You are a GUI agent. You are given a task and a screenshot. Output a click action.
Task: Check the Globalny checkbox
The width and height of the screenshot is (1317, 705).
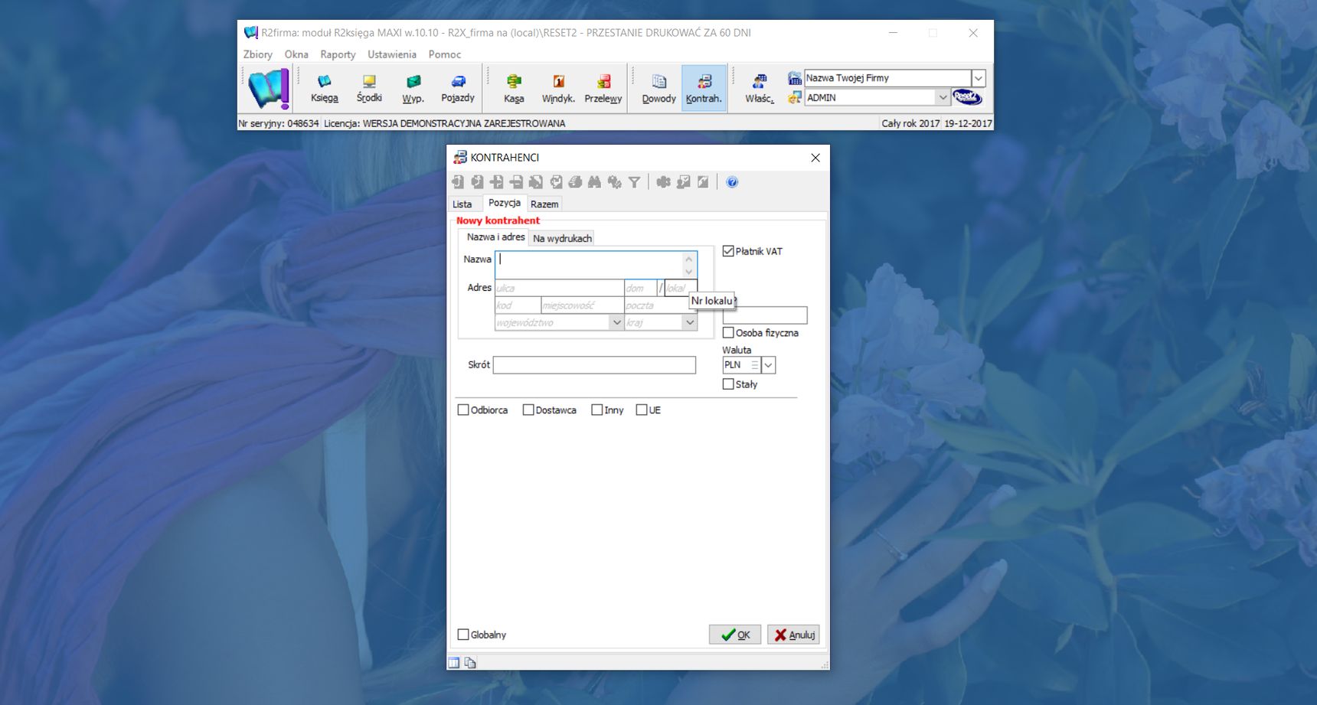click(x=463, y=635)
